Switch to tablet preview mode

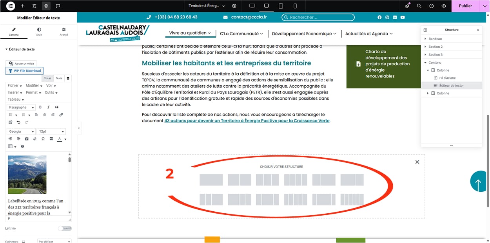click(281, 6)
